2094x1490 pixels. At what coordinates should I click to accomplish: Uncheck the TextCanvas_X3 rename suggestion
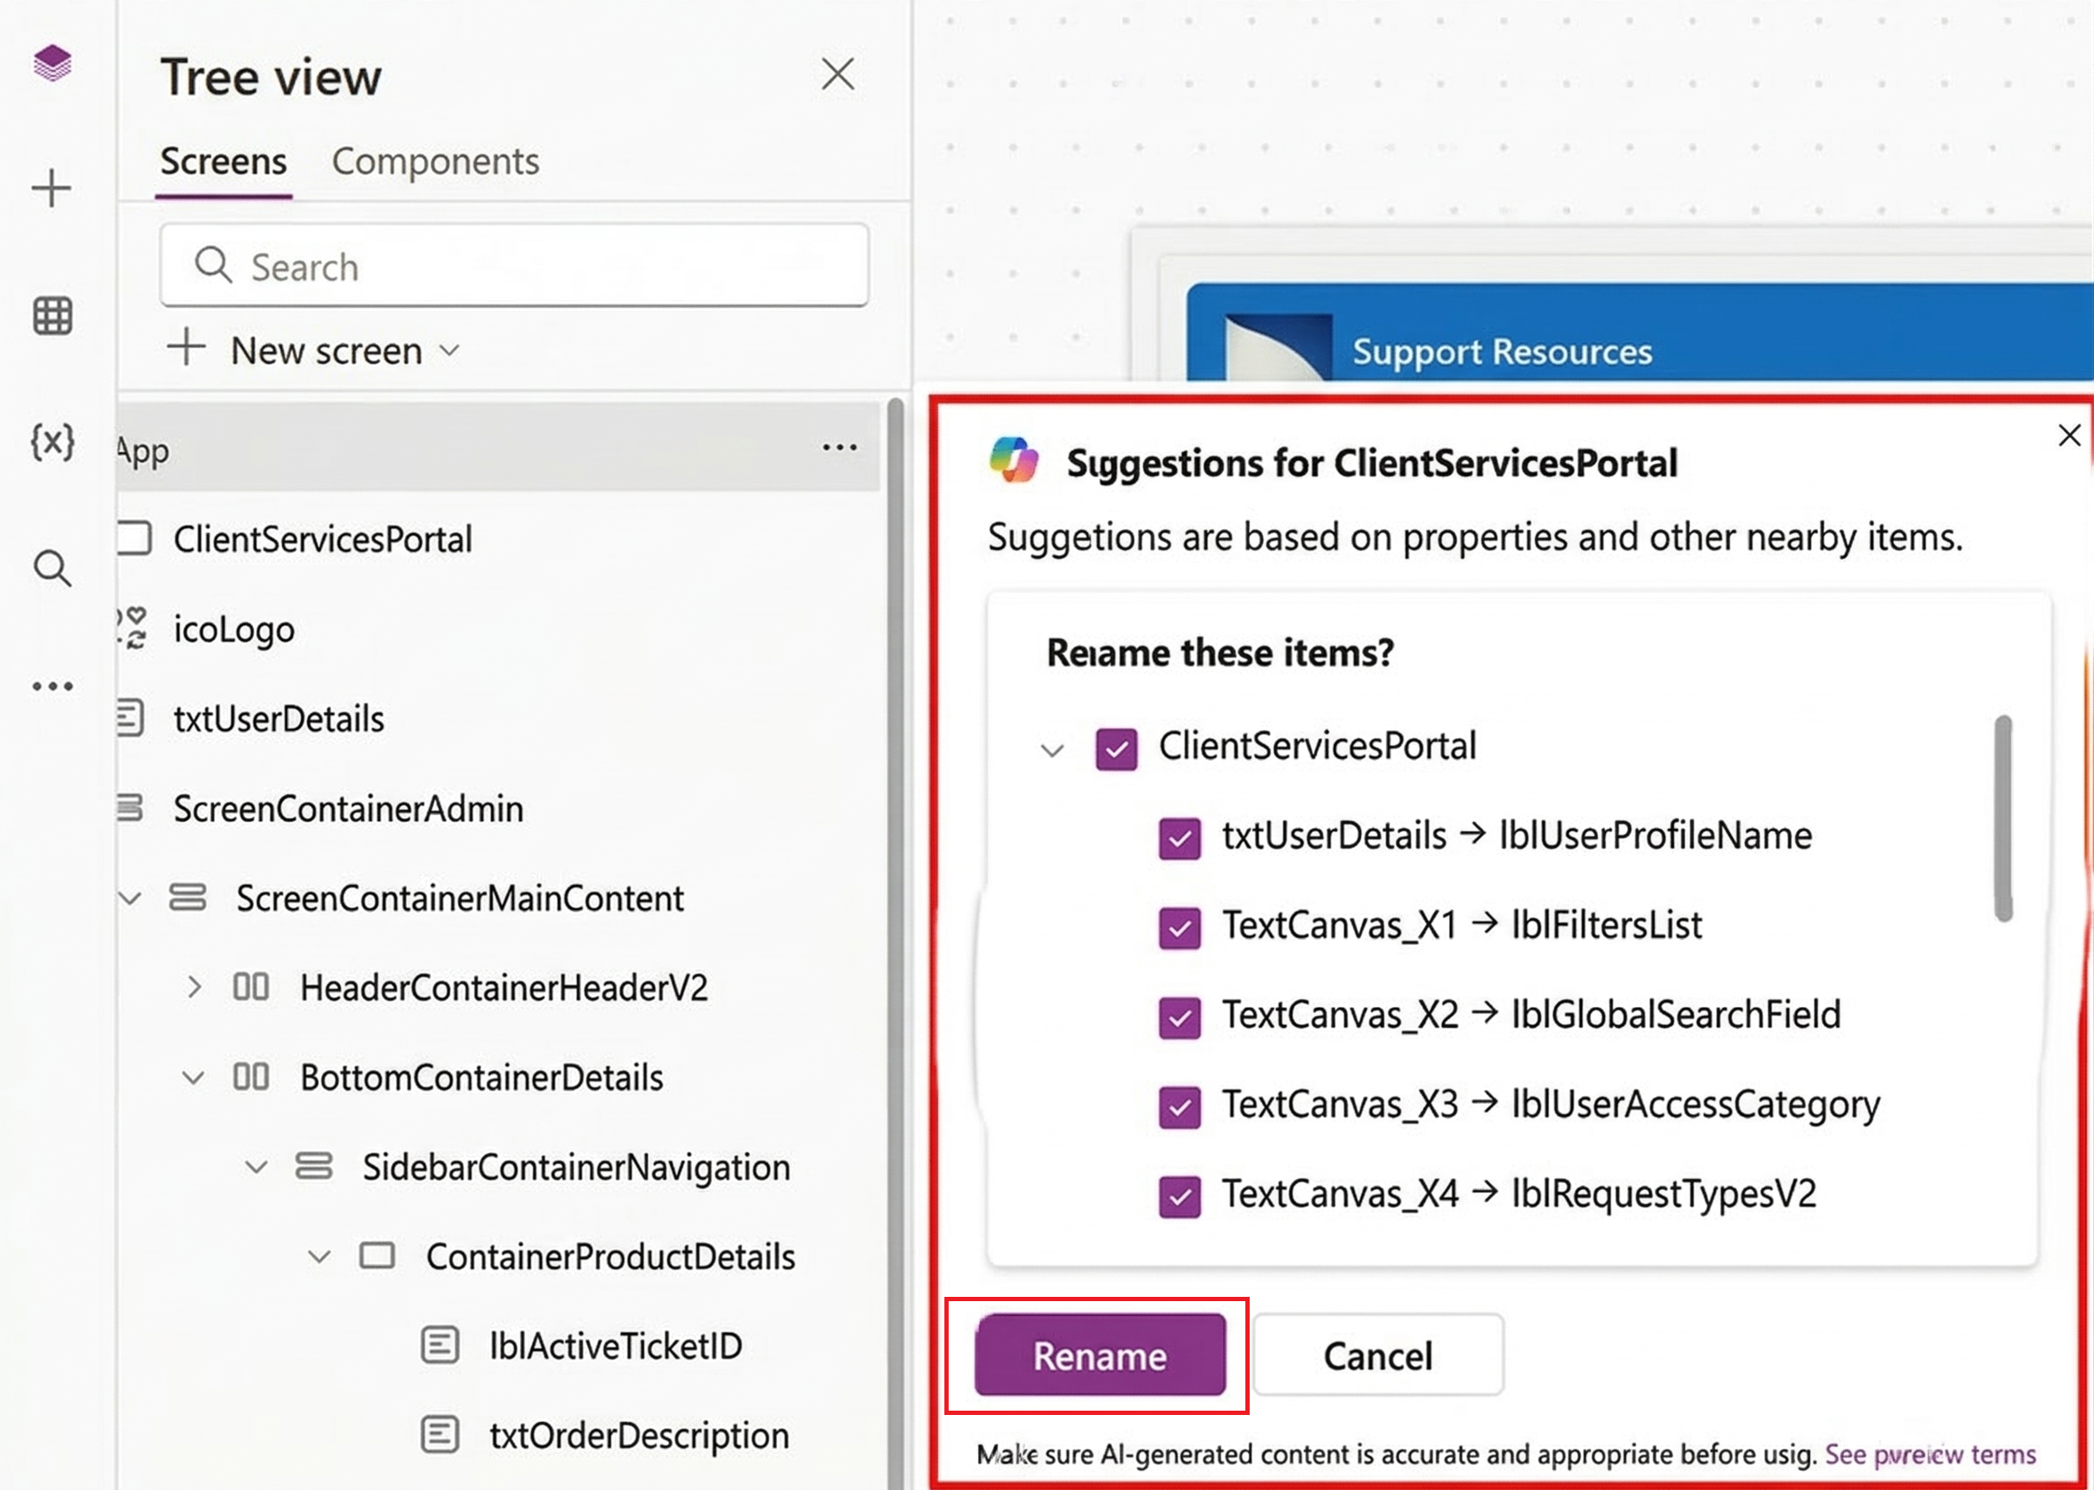(1179, 1107)
